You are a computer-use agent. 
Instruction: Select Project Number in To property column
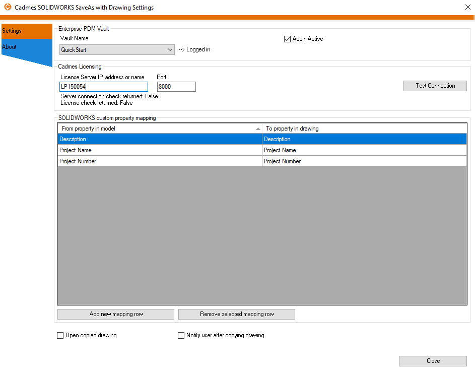[364, 161]
